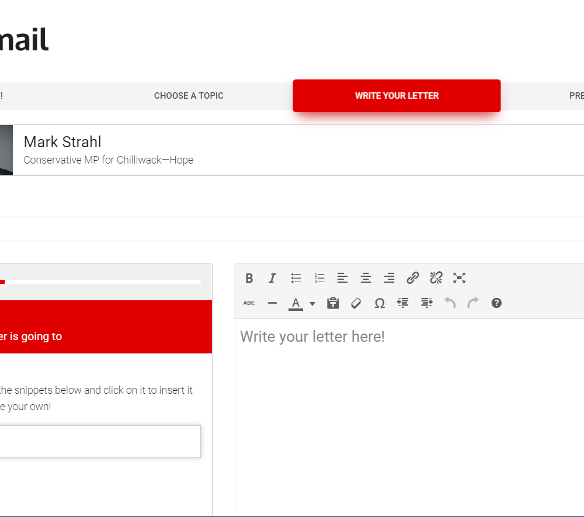Insert a special character with Omega icon

pos(380,303)
